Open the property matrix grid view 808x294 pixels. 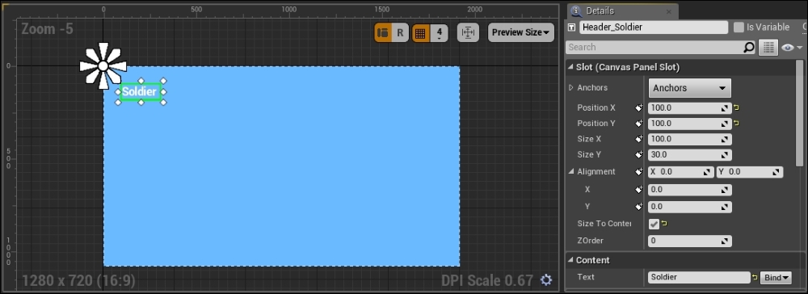point(768,48)
